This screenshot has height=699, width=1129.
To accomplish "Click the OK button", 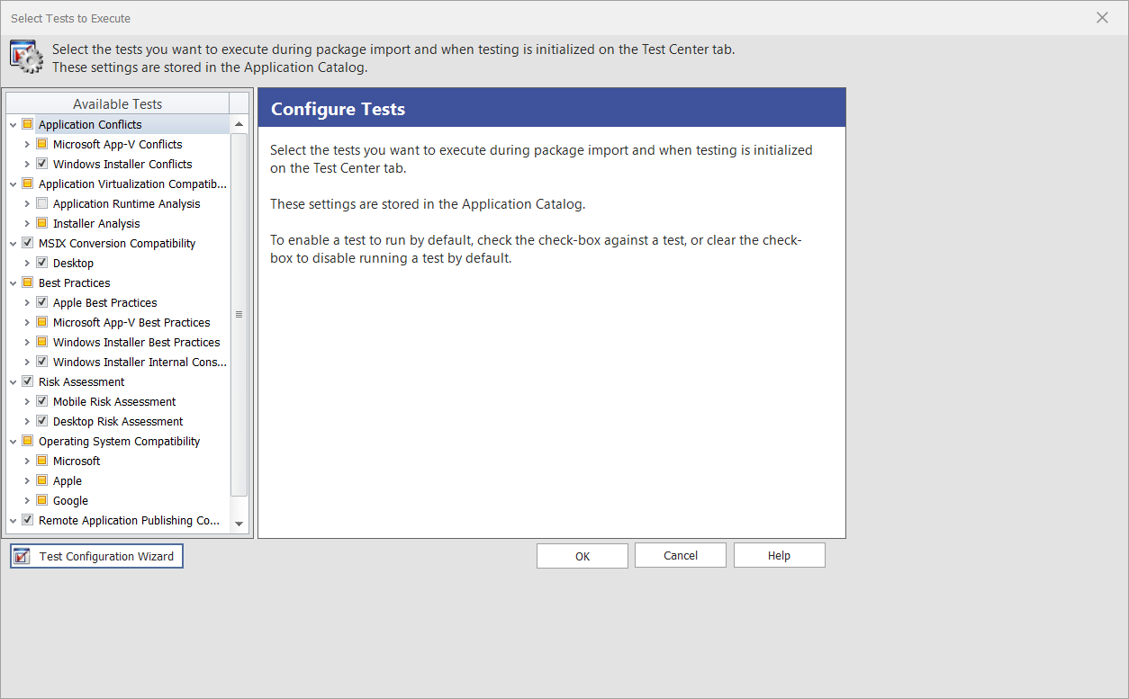I will tap(582, 555).
